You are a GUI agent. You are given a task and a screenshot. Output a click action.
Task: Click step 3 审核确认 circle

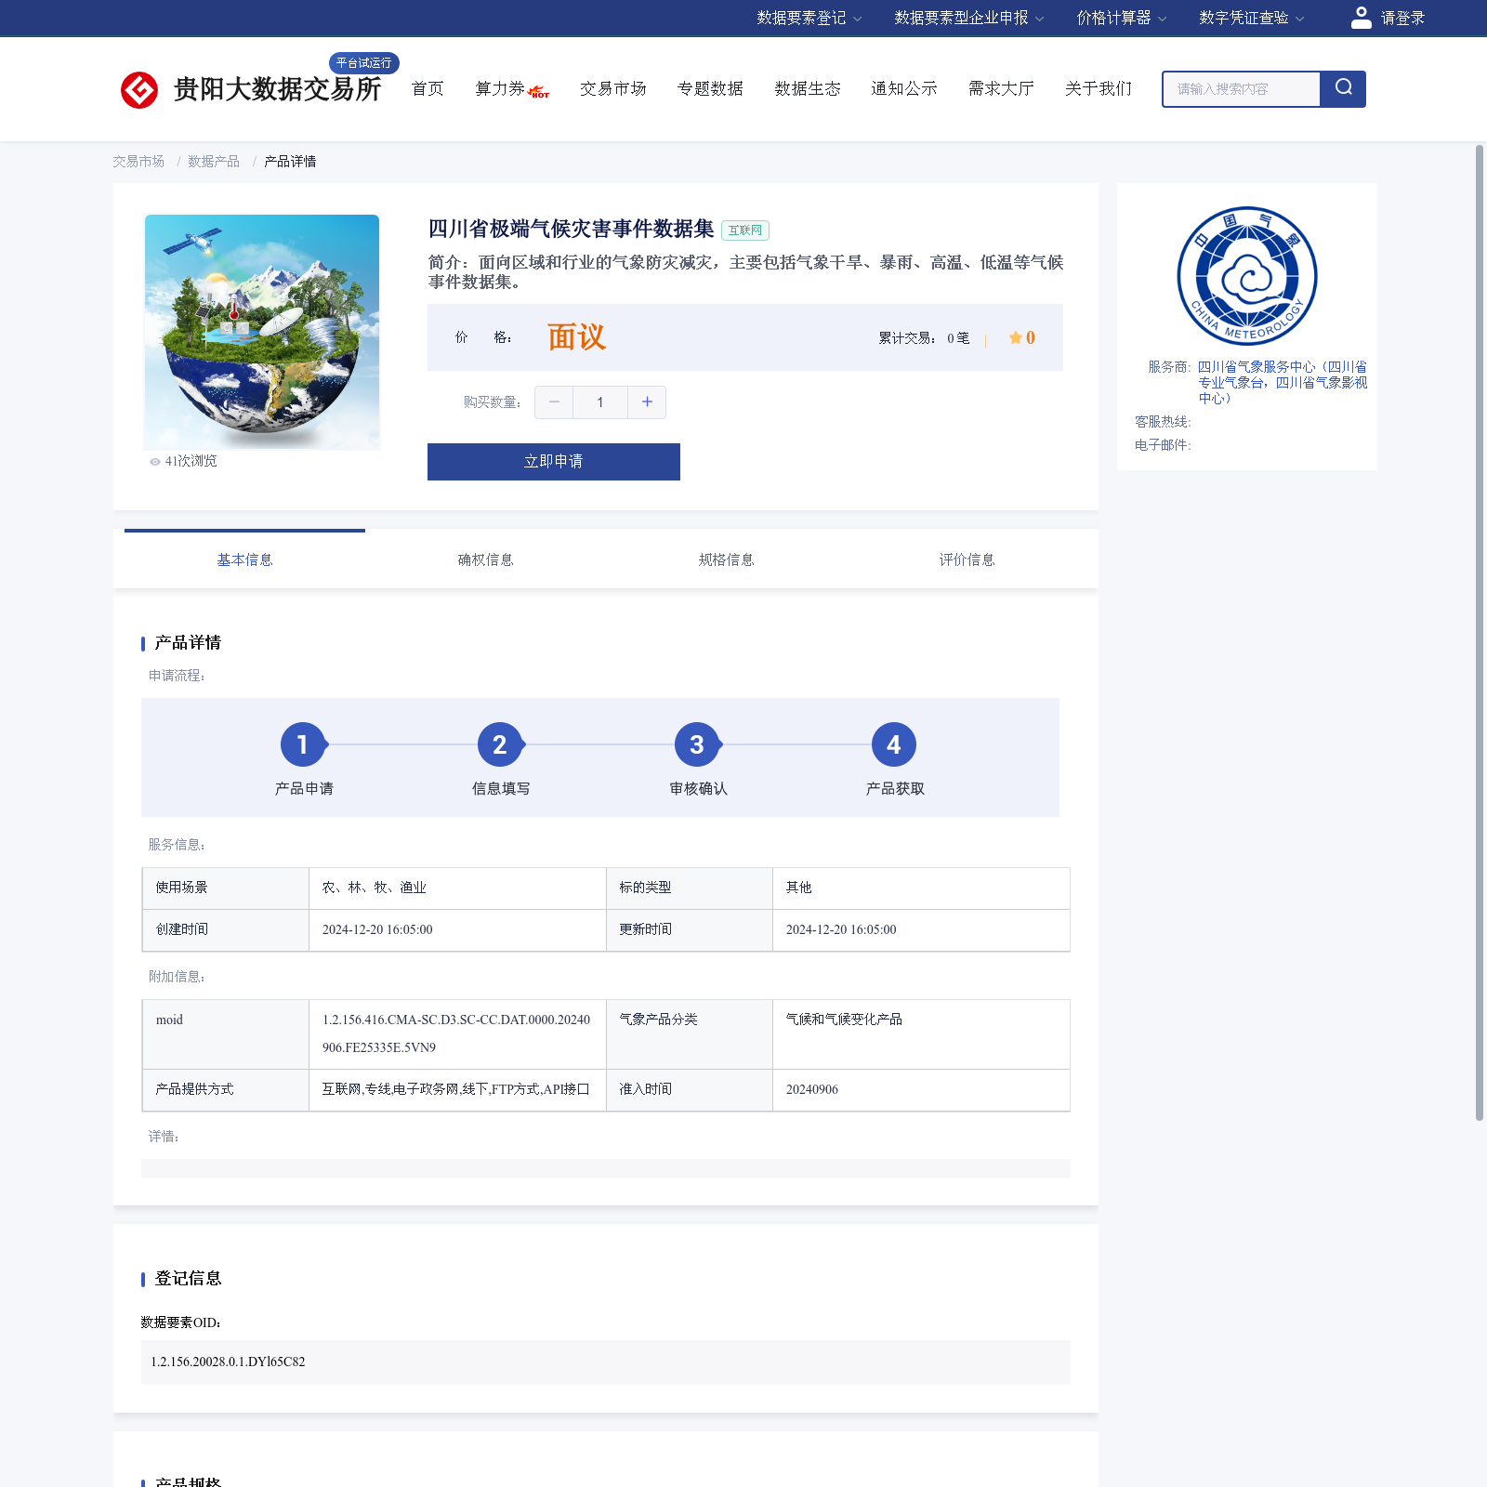coord(697,744)
